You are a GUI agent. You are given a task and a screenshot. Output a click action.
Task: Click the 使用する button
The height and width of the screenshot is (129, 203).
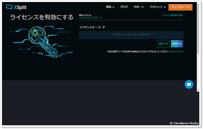pos(177,44)
